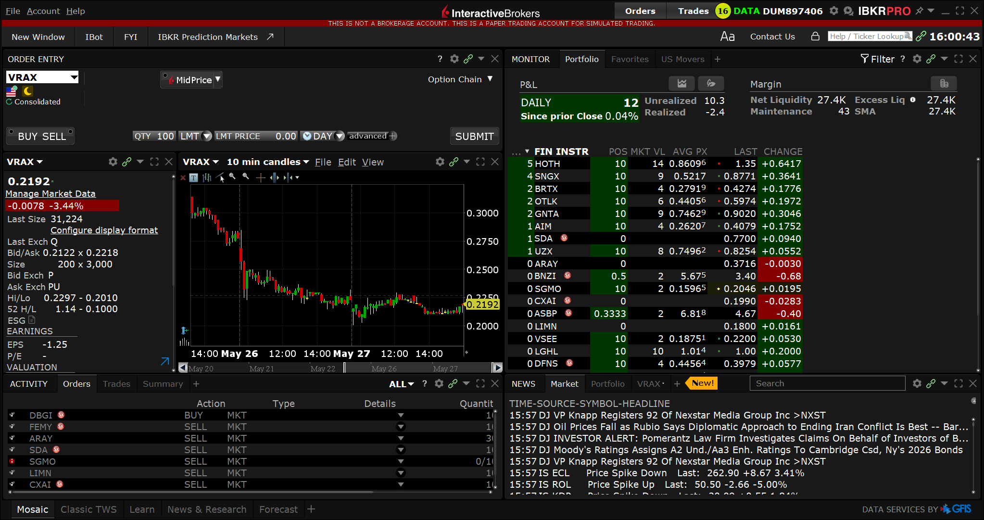Click the after-hours moon icon under VRAX
This screenshot has width=984, height=520.
[x=27, y=91]
